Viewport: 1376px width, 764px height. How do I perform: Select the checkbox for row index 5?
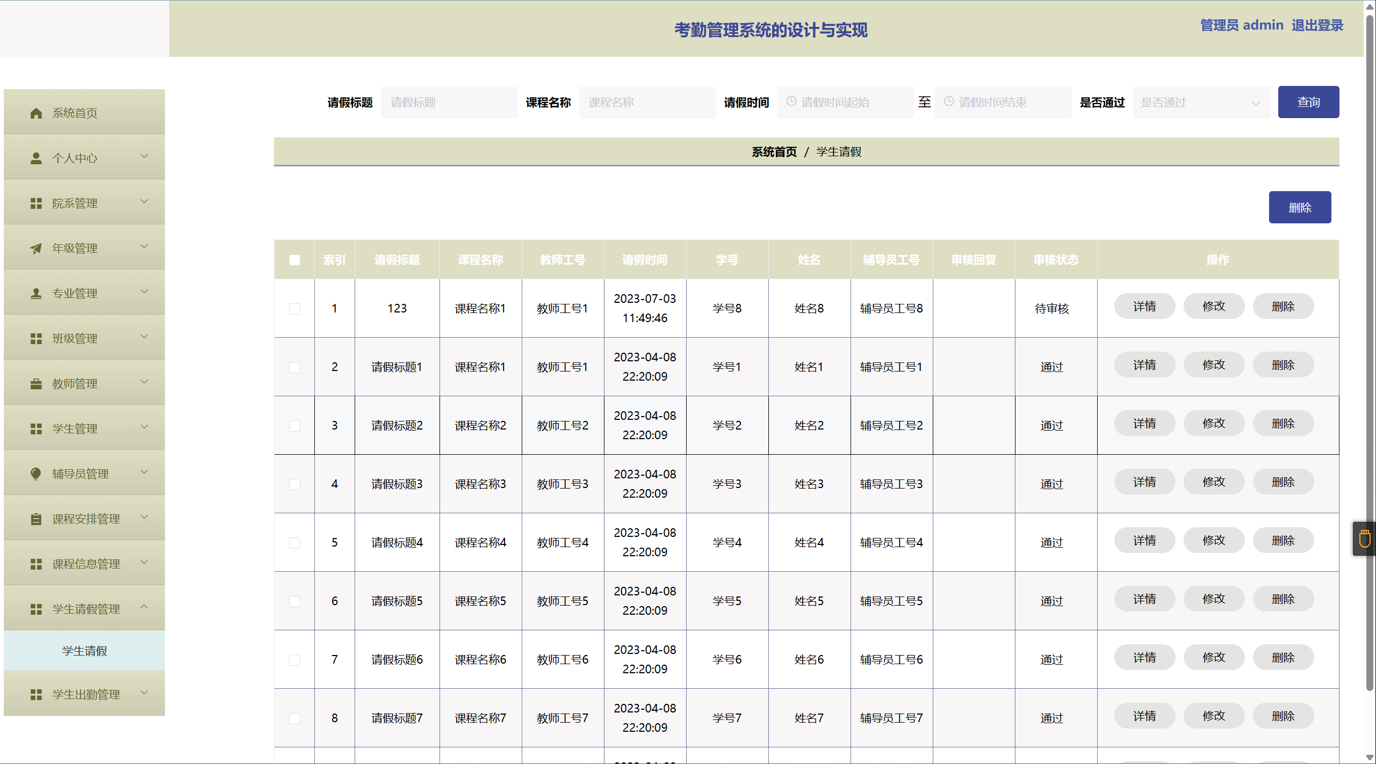pyautogui.click(x=294, y=543)
